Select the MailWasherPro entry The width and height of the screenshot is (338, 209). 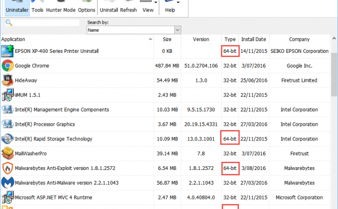coord(30,154)
